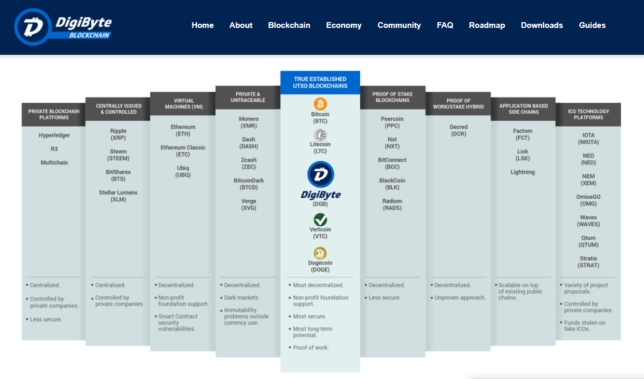This screenshot has width=644, height=379.
Task: Click the 'Steem (STEEM)' entry
Action: tap(118, 155)
